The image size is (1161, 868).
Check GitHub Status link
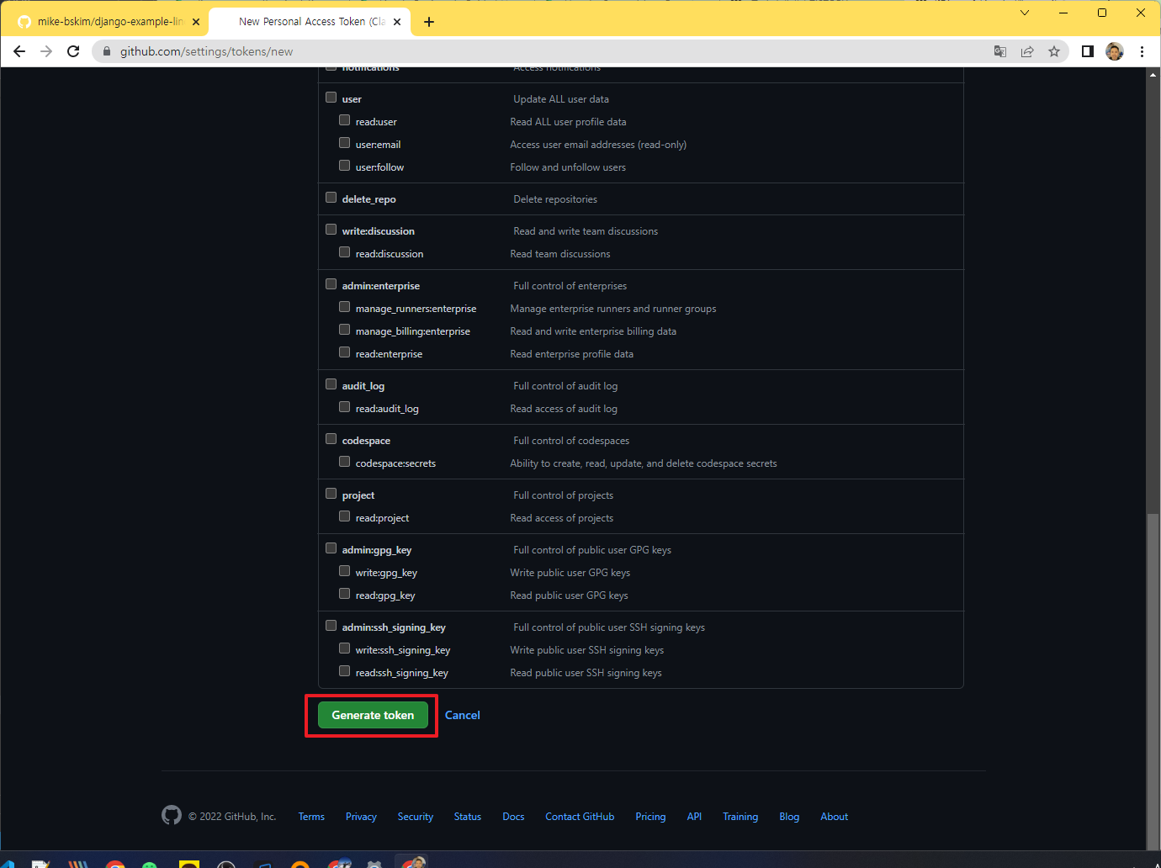click(x=468, y=817)
